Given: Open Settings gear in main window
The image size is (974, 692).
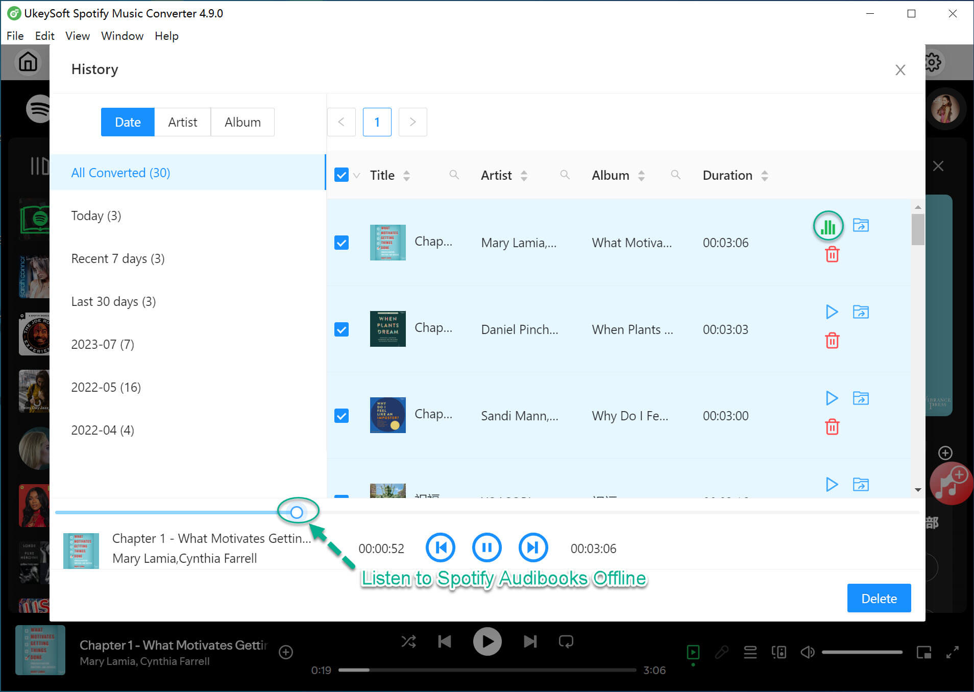Looking at the screenshot, I should pos(933,62).
